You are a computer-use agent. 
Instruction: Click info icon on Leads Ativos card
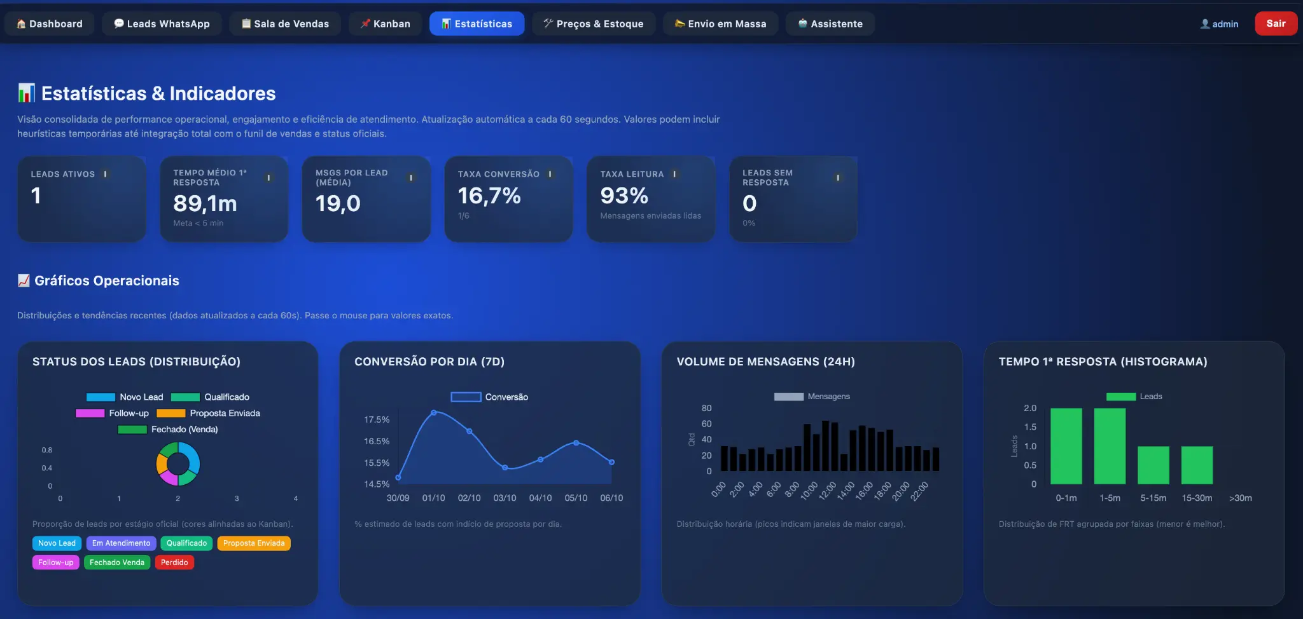pyautogui.click(x=105, y=174)
